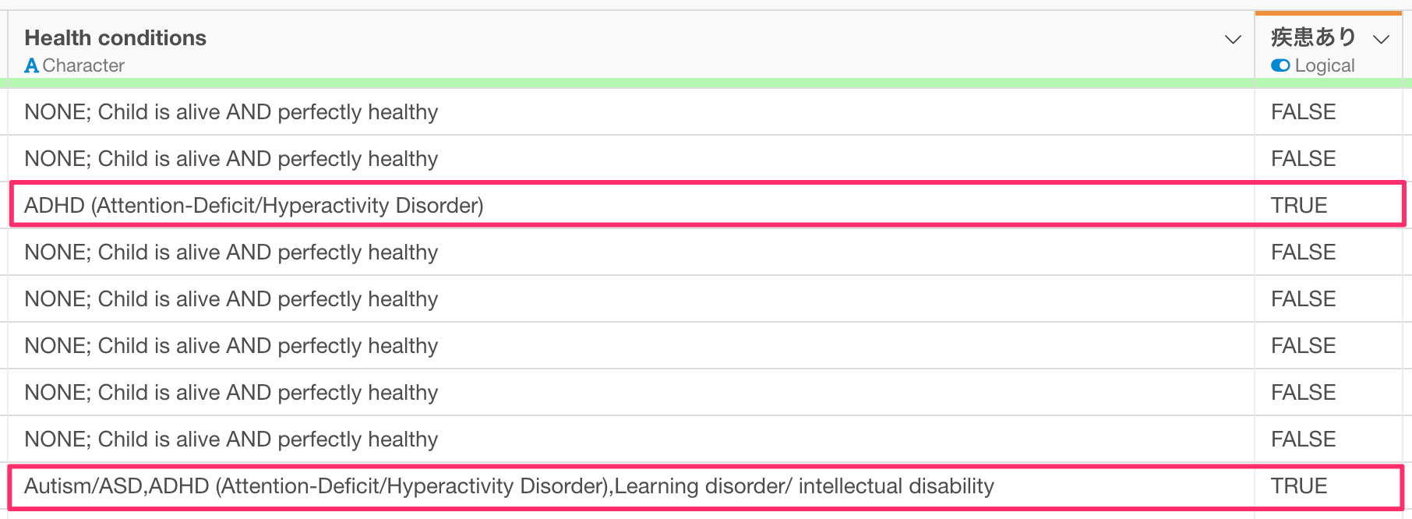Click the Logical data type label
This screenshot has height=519, width=1412.
click(1325, 65)
